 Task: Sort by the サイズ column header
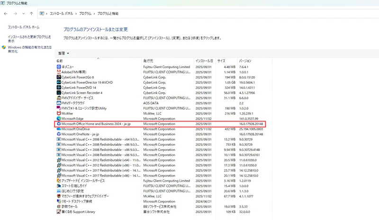coord(226,61)
